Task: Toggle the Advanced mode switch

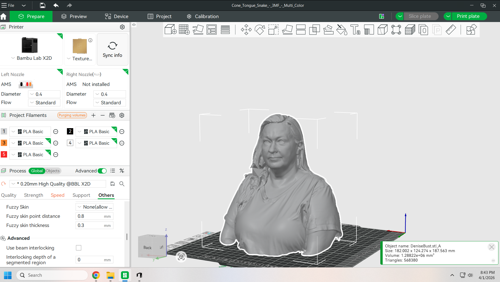Action: (102, 171)
